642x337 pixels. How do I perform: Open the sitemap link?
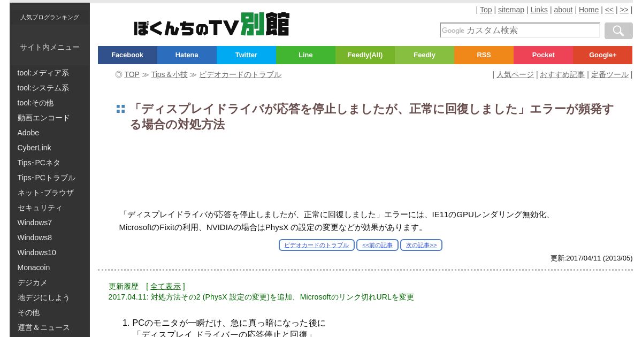click(x=511, y=10)
